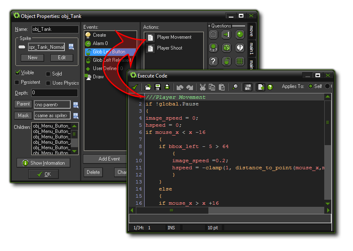
Task: Uncheck the Visible checkbox
Action: pyautogui.click(x=18, y=73)
